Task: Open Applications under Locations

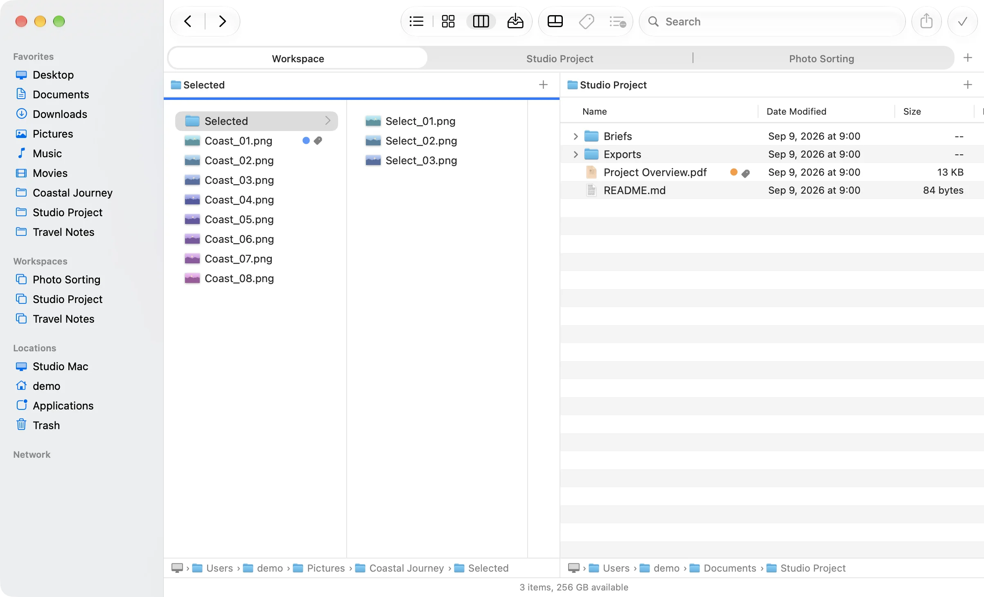Action: point(63,406)
